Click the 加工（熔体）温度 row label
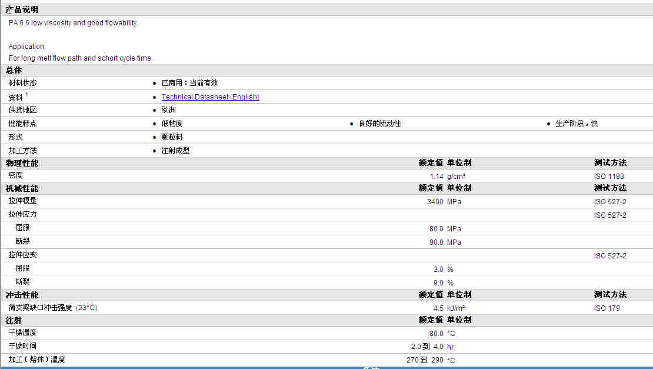 click(x=36, y=360)
